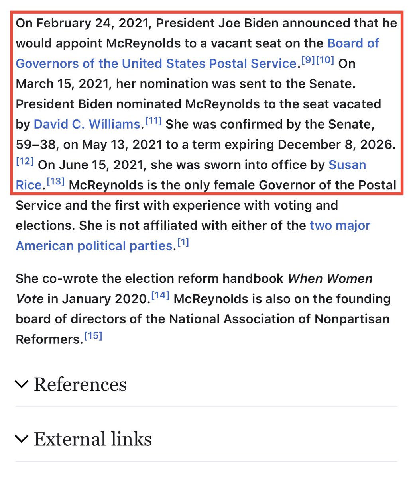Click the italic title When Women Vote
This screenshot has height=478, width=413.
pyautogui.click(x=330, y=278)
